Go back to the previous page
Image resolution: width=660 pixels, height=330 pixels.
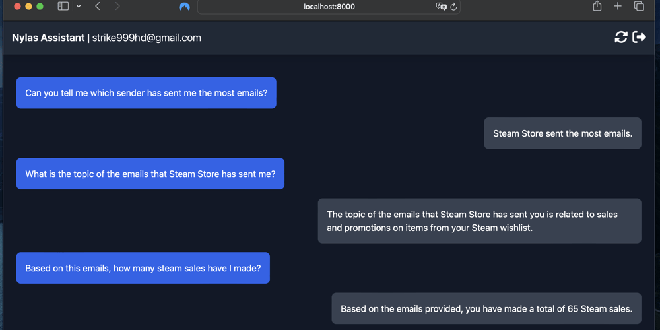[98, 7]
